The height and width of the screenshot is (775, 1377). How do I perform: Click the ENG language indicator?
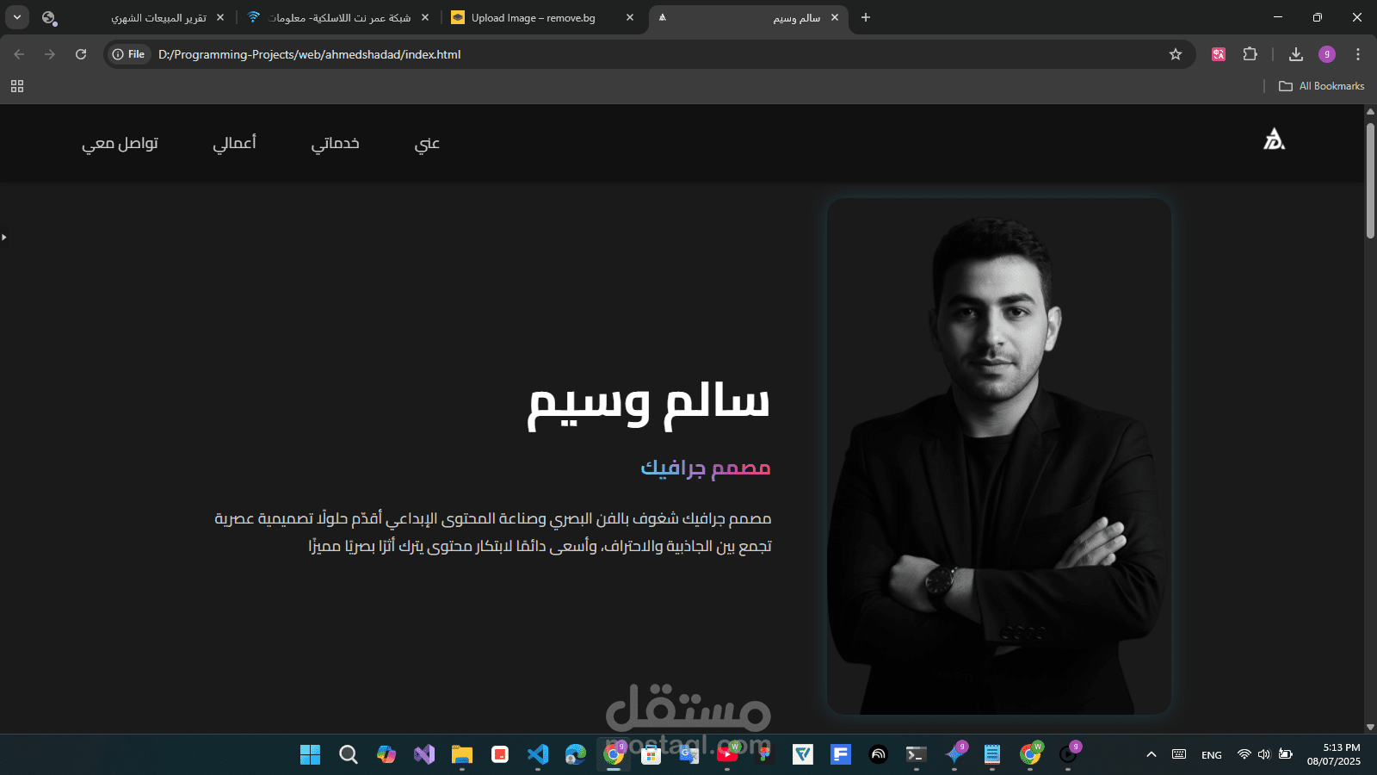[x=1212, y=754]
